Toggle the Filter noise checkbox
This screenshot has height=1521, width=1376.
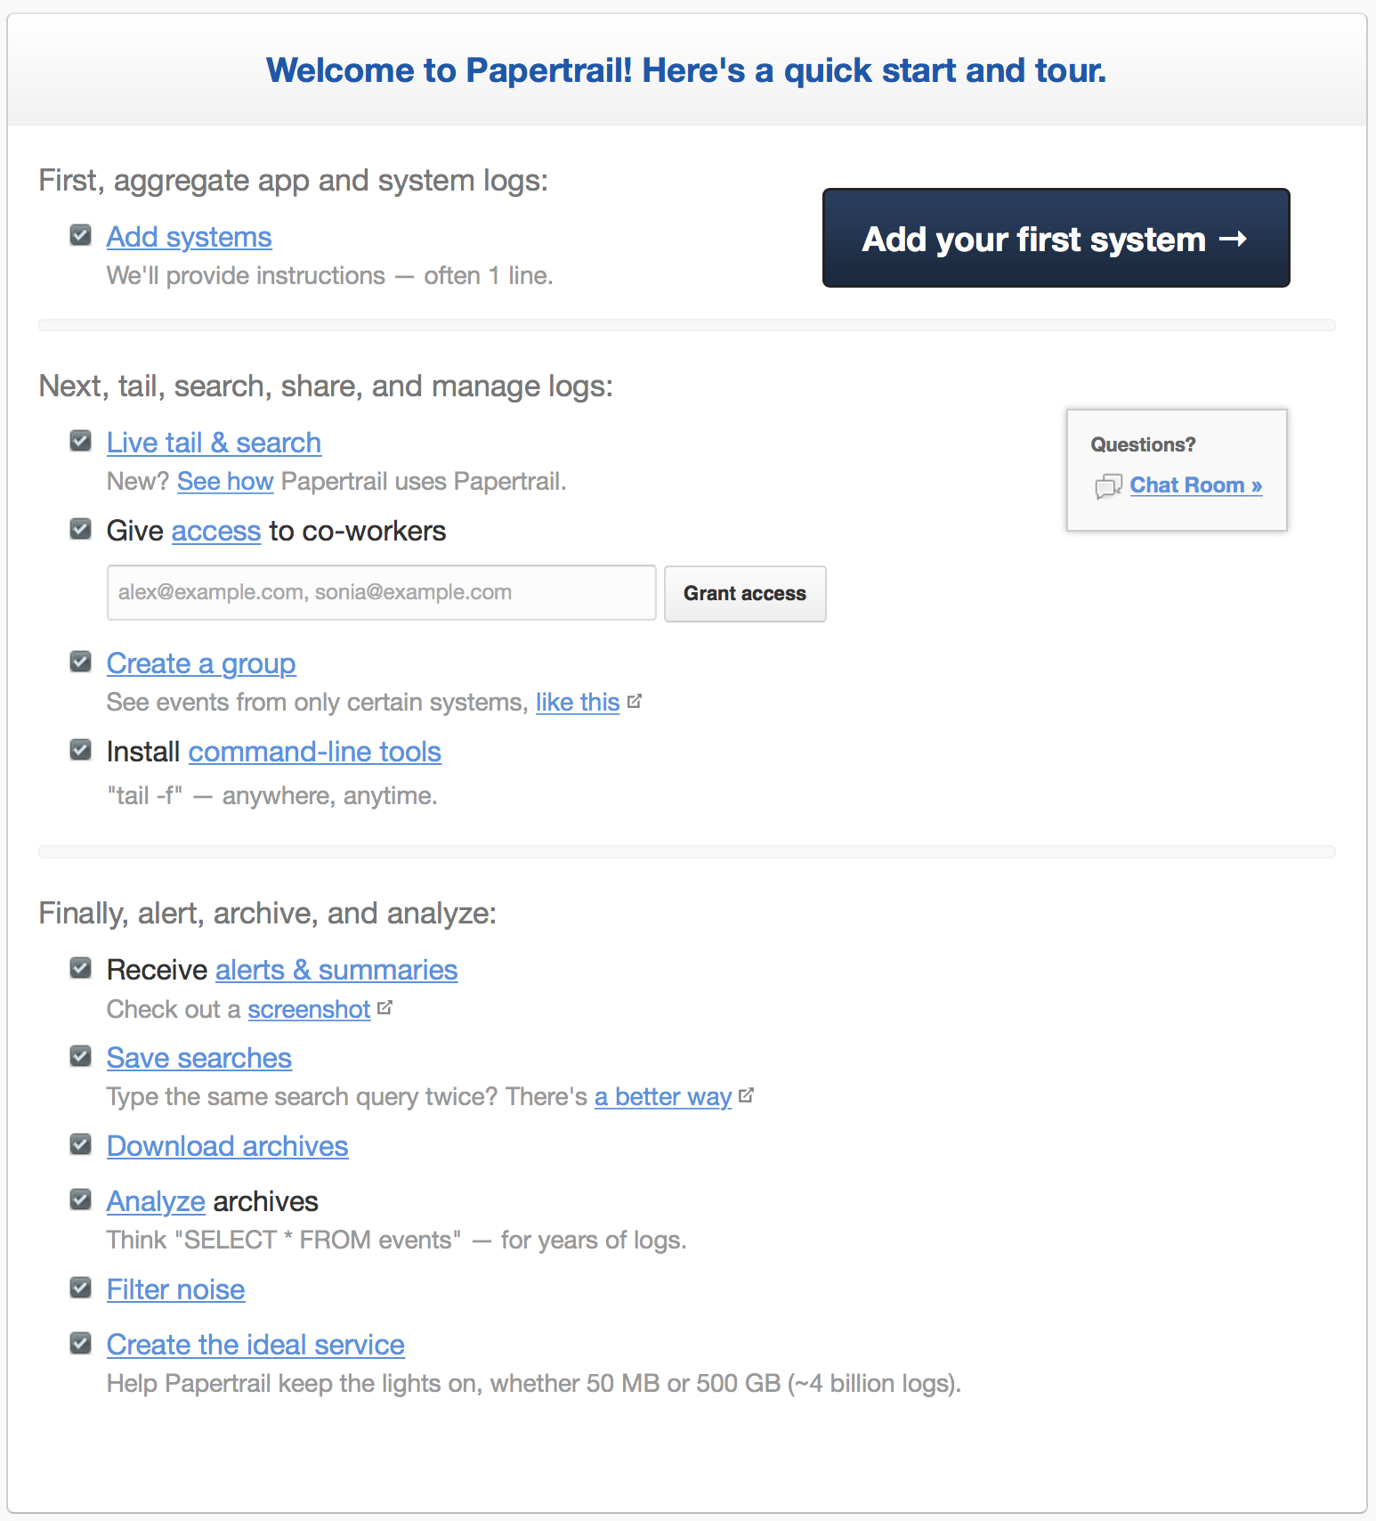click(x=81, y=1288)
